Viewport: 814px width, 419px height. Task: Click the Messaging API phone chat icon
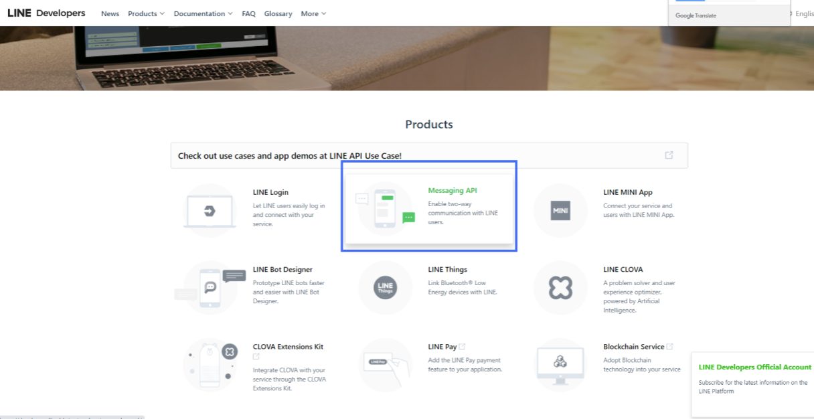point(386,209)
